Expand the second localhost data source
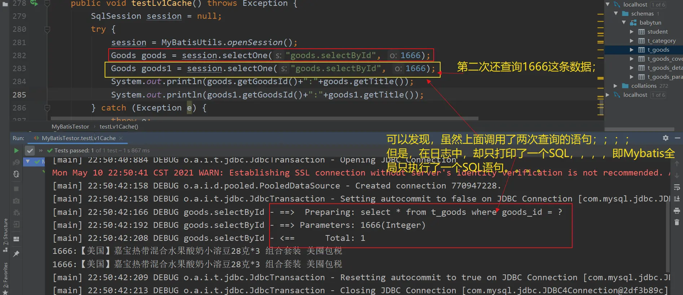 click(608, 95)
